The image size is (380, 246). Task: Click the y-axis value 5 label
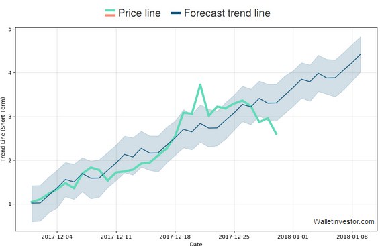coord(10,29)
